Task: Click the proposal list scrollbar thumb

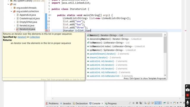Action: point(165,45)
